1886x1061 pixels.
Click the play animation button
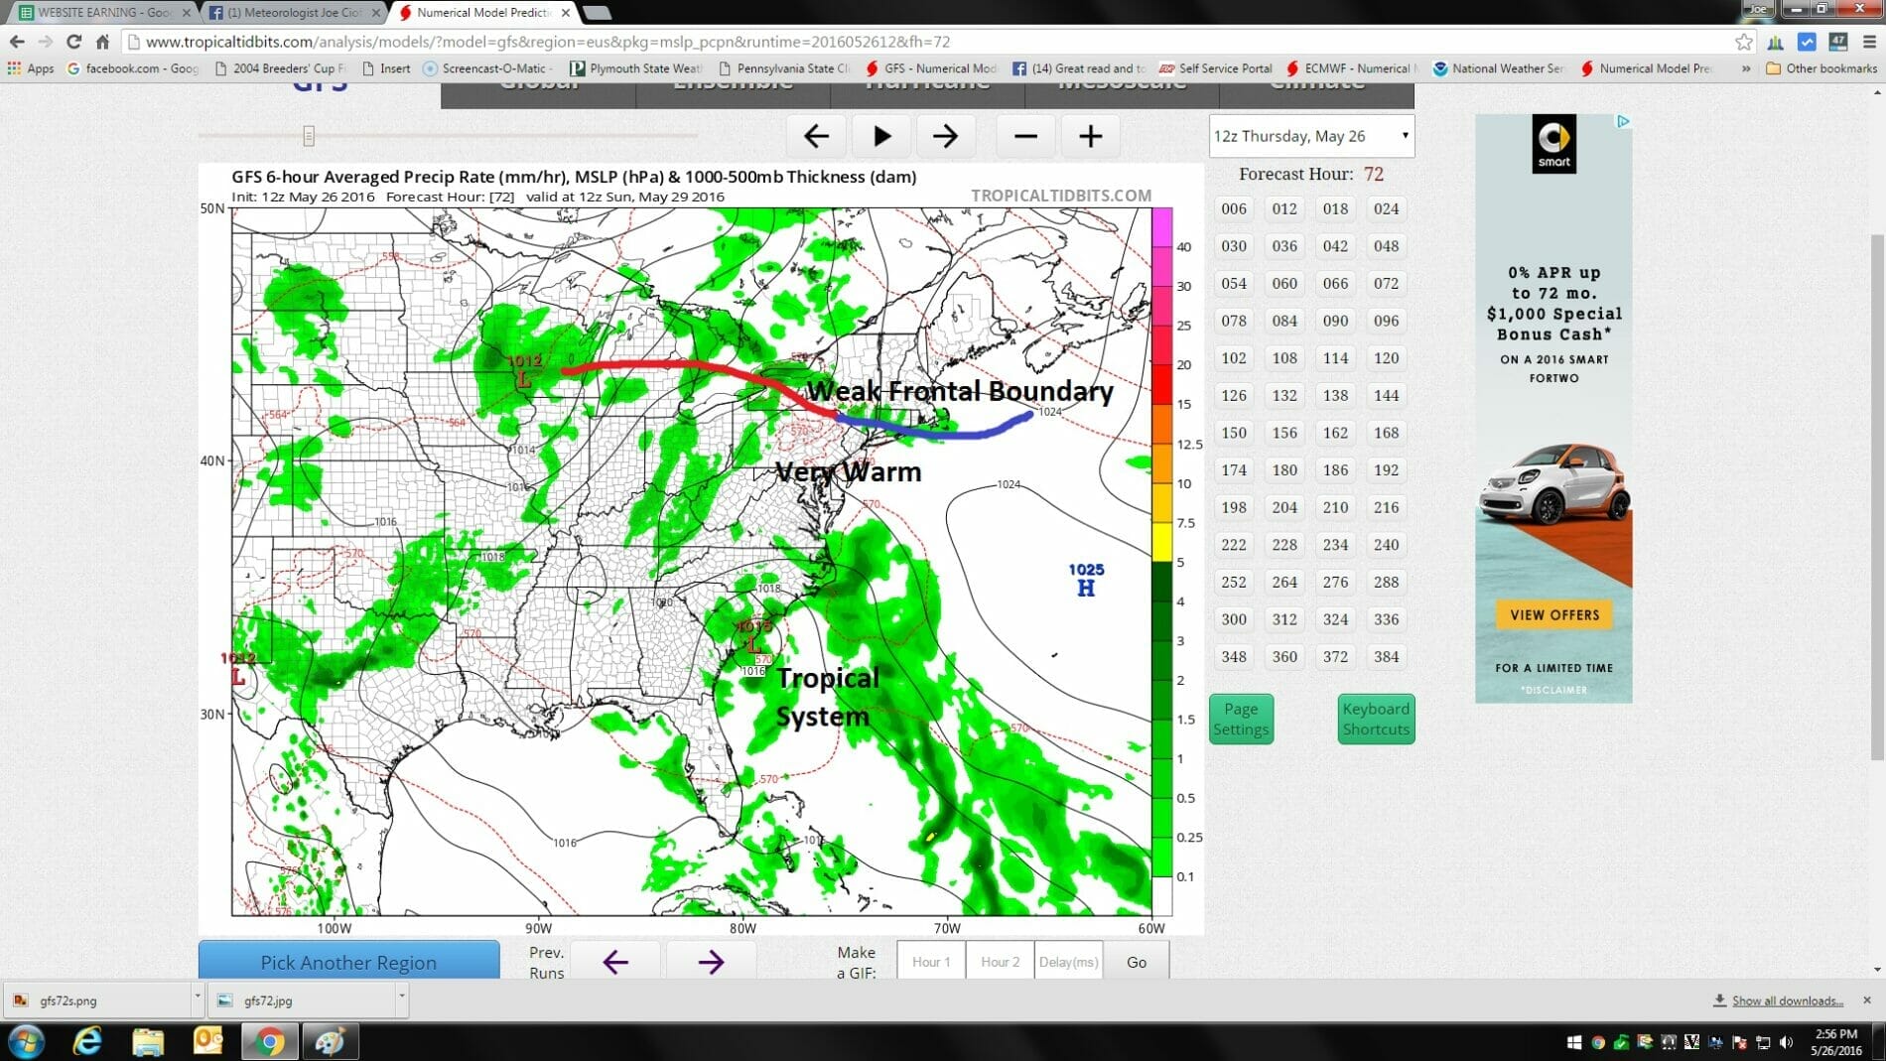tap(880, 136)
